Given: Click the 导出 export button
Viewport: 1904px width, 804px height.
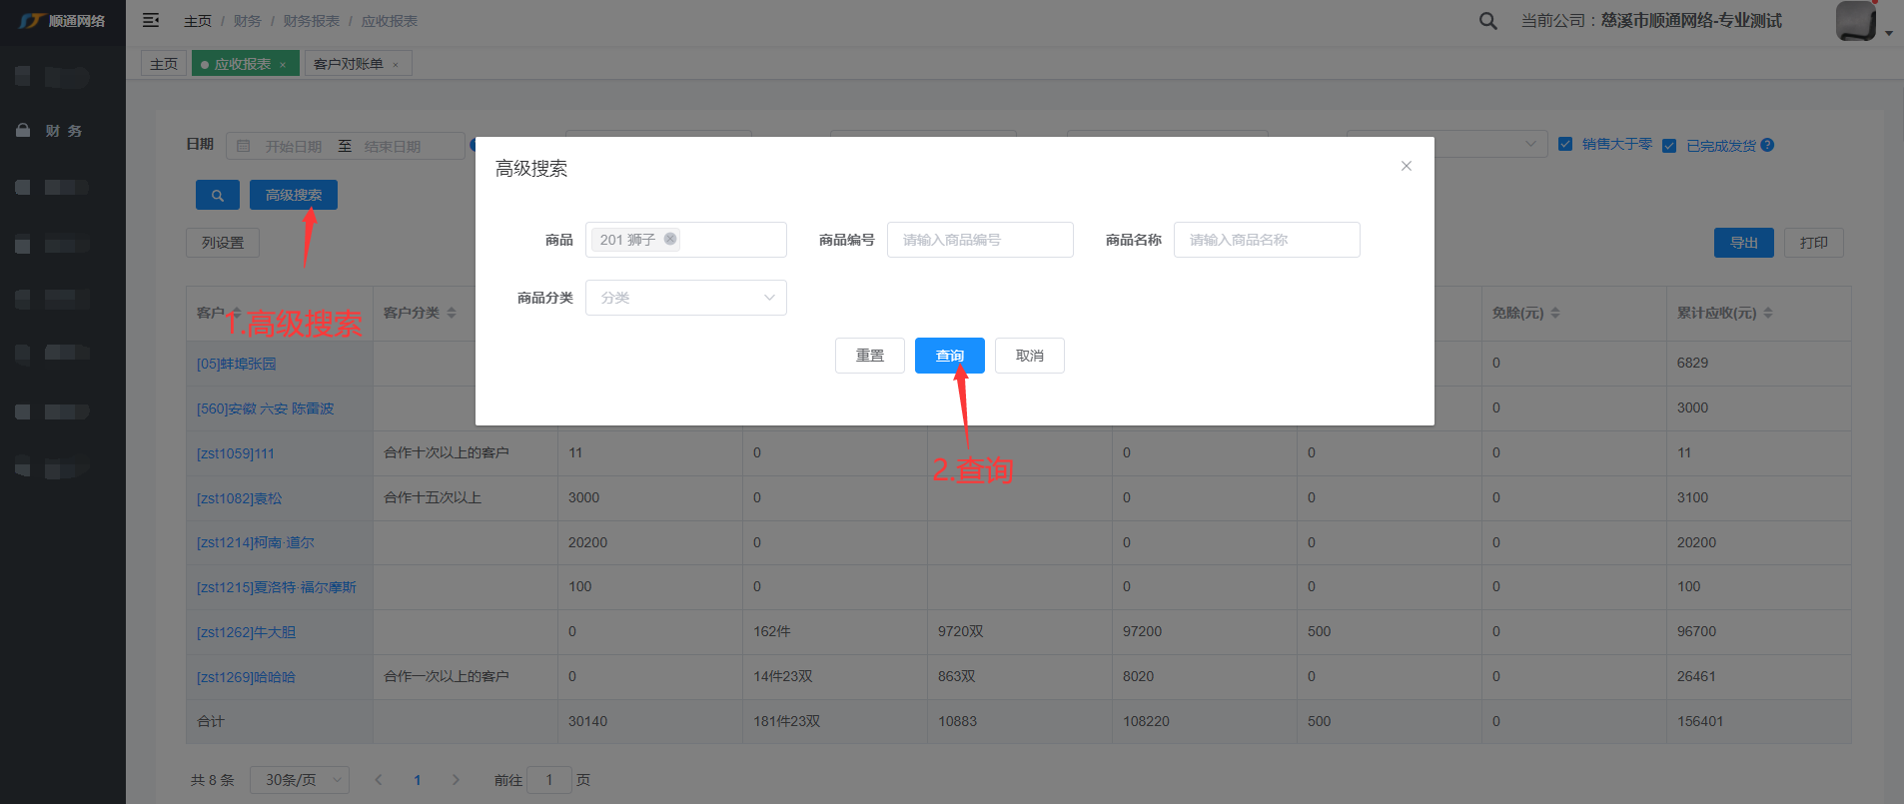Looking at the screenshot, I should (x=1743, y=243).
